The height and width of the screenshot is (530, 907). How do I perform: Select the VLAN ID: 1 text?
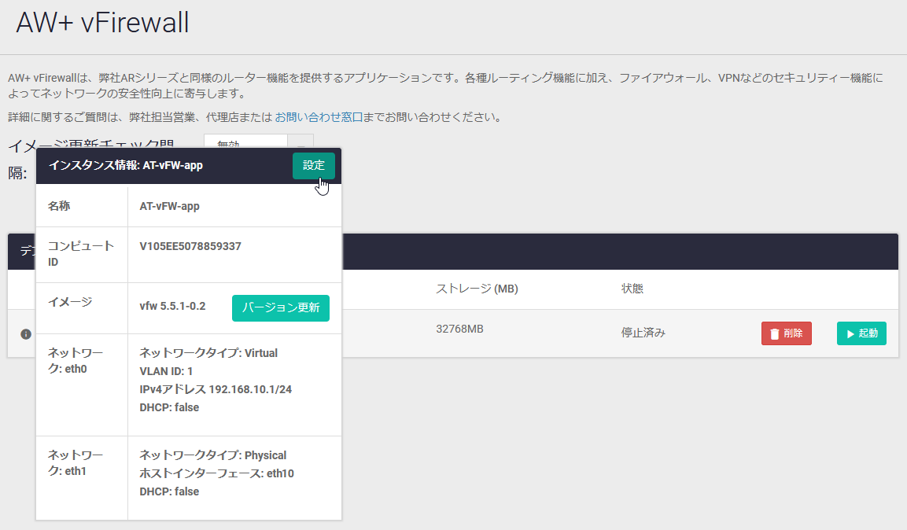pyautogui.click(x=166, y=371)
